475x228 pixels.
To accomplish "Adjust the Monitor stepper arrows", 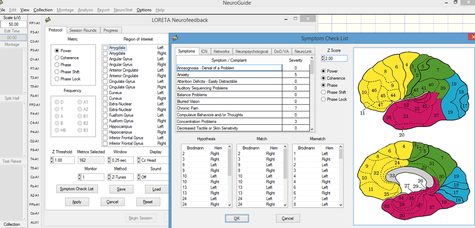I will (x=80, y=177).
